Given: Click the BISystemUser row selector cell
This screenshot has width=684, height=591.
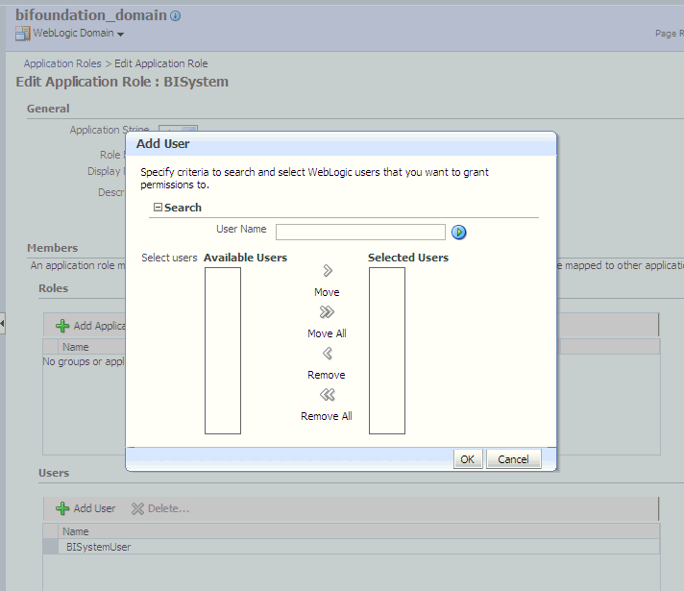Looking at the screenshot, I should pos(51,547).
